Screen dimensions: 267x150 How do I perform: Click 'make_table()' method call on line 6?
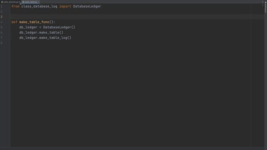(51, 32)
